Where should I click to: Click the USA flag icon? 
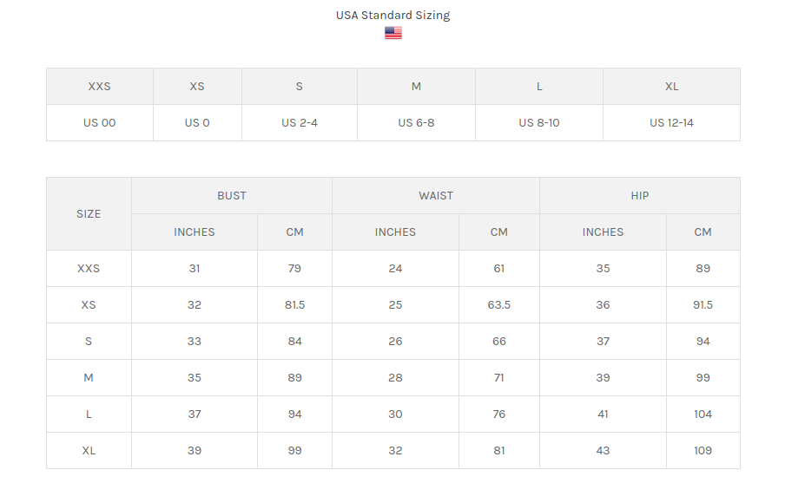pos(393,32)
